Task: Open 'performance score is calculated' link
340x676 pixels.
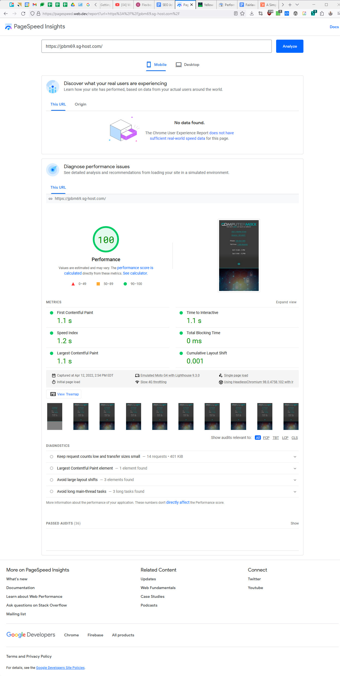Action: (109, 270)
